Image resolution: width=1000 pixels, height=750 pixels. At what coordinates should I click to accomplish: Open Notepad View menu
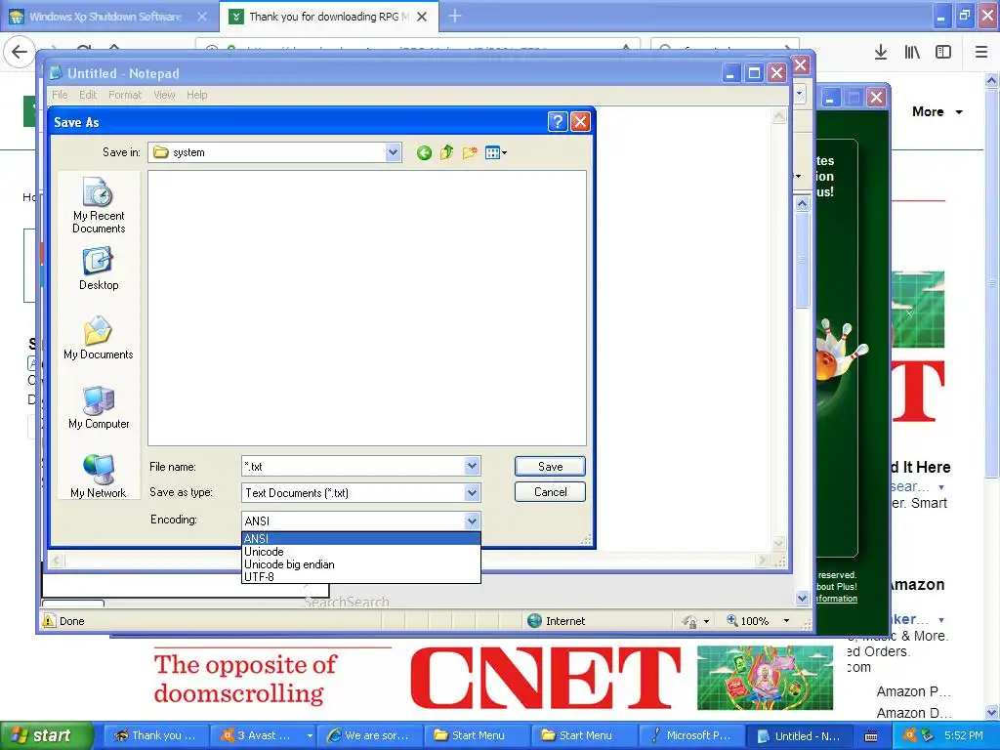[x=164, y=95]
